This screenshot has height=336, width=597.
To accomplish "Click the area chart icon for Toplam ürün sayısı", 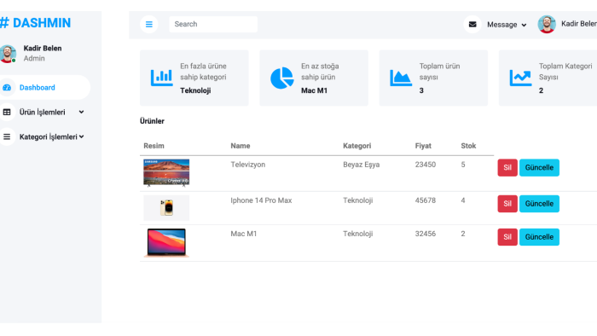I will (x=401, y=78).
